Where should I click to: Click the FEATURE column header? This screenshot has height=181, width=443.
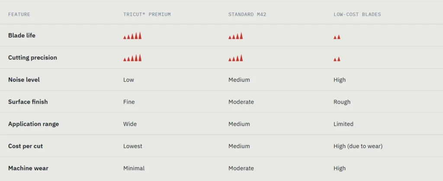pyautogui.click(x=19, y=14)
